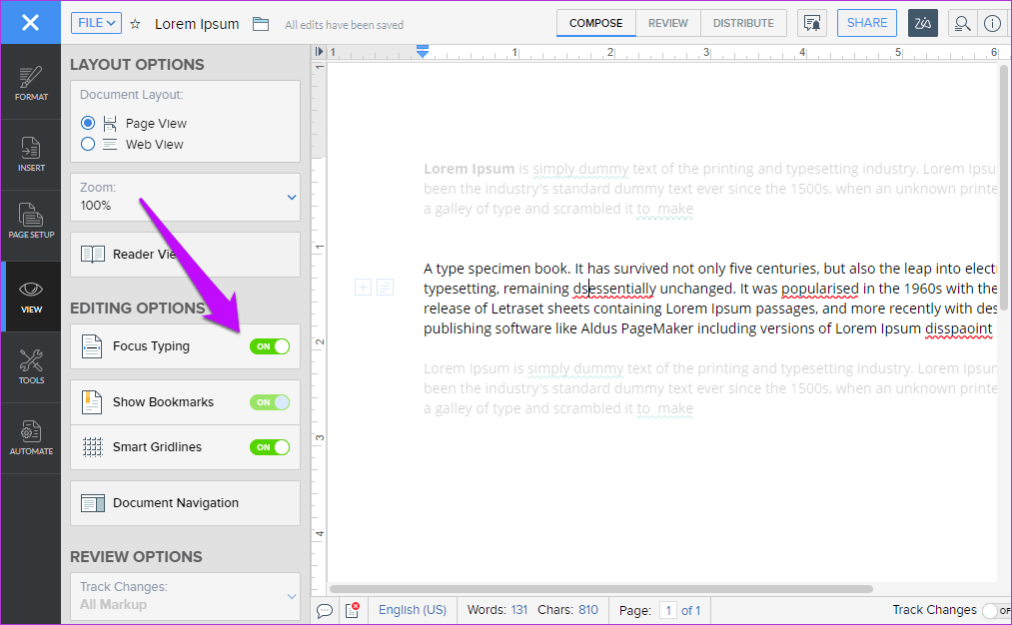This screenshot has height=625, width=1012.
Task: Click the paragraph format icon beside the text
Action: point(386,287)
